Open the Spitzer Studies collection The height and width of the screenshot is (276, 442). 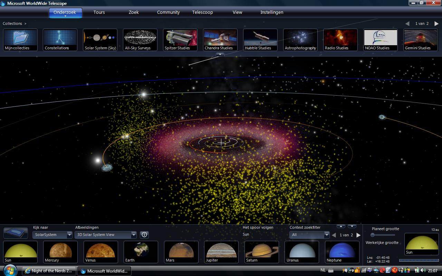180,40
